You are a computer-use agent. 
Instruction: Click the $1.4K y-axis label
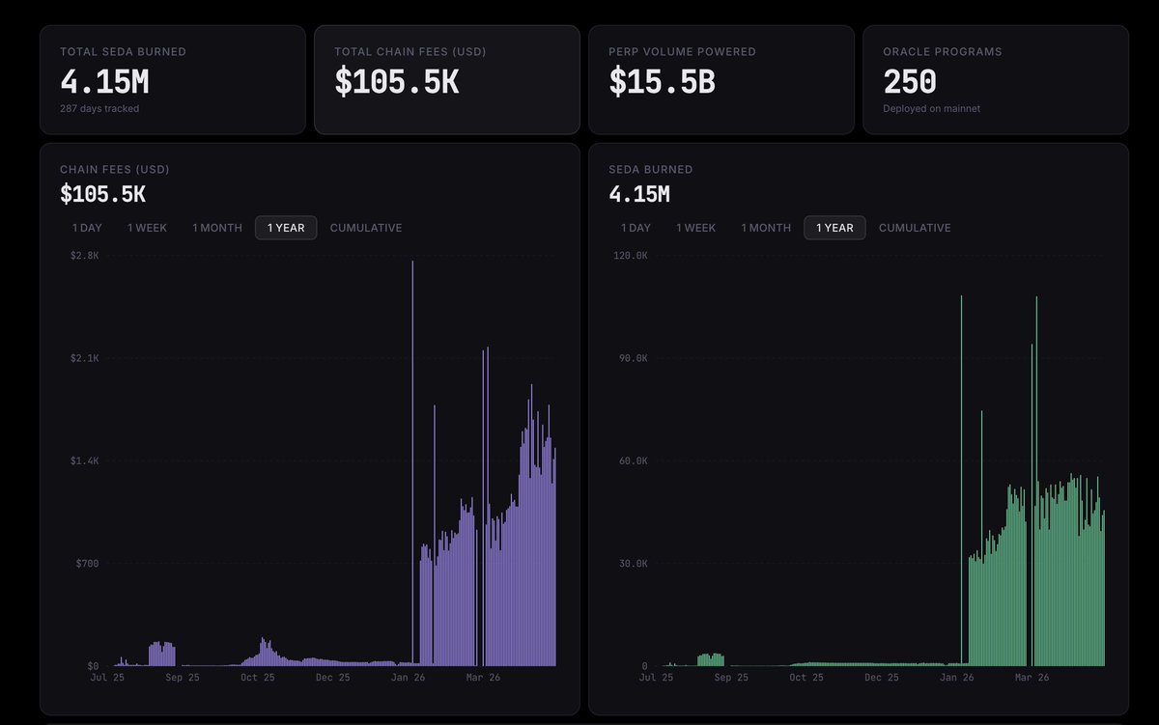point(85,461)
